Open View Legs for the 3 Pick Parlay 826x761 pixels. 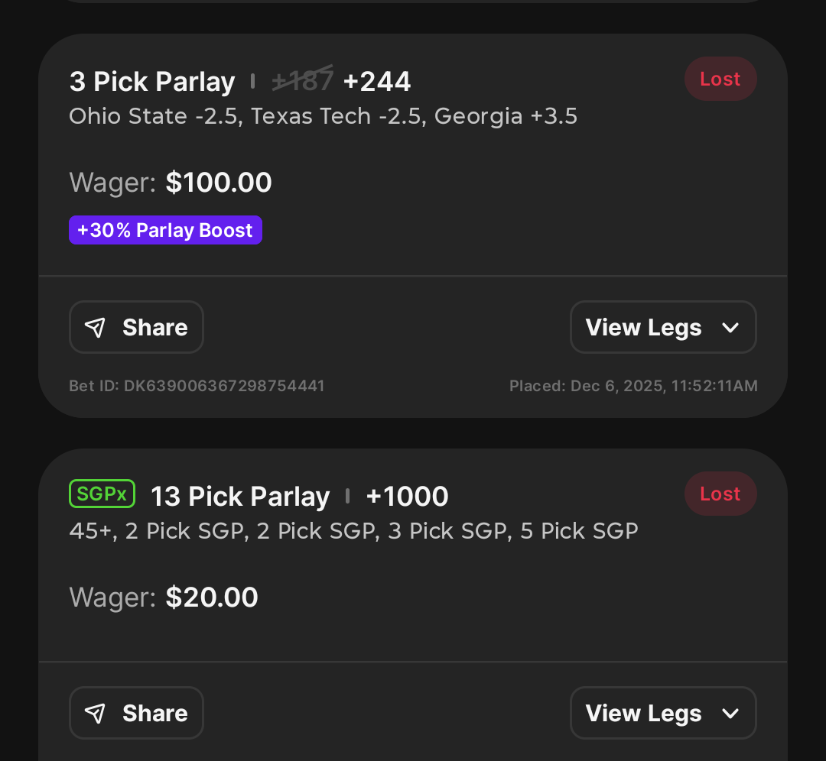point(663,327)
